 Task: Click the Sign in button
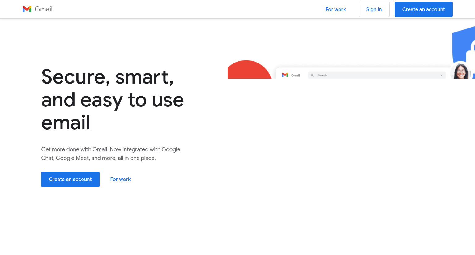[374, 9]
